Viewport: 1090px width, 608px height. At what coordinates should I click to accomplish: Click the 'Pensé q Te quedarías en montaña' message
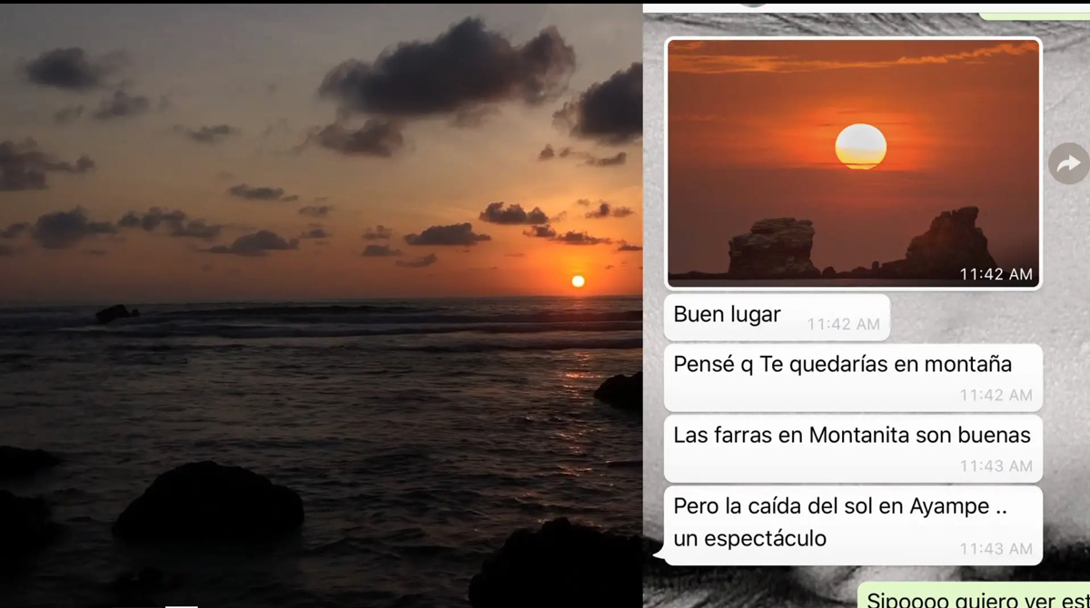pyautogui.click(x=842, y=365)
